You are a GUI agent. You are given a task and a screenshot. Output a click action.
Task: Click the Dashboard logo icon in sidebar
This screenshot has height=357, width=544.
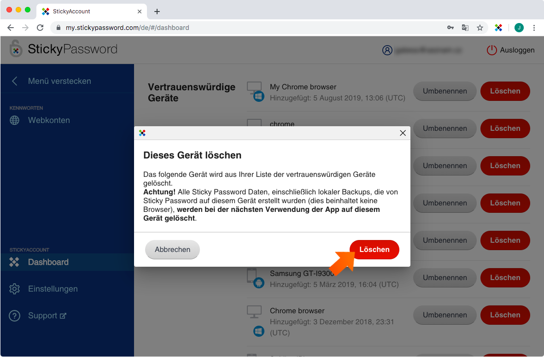click(14, 262)
